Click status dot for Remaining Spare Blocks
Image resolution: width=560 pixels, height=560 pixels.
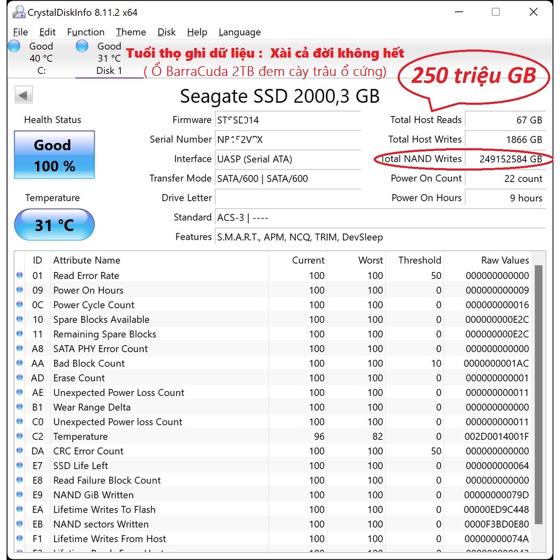pos(20,334)
